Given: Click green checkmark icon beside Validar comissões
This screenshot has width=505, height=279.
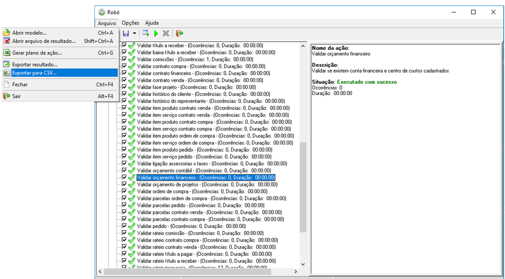Looking at the screenshot, I should 131,59.
